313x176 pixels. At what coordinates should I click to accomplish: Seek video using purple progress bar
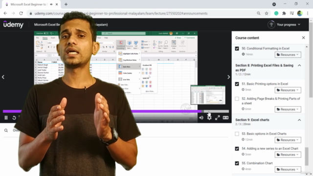pos(116,111)
